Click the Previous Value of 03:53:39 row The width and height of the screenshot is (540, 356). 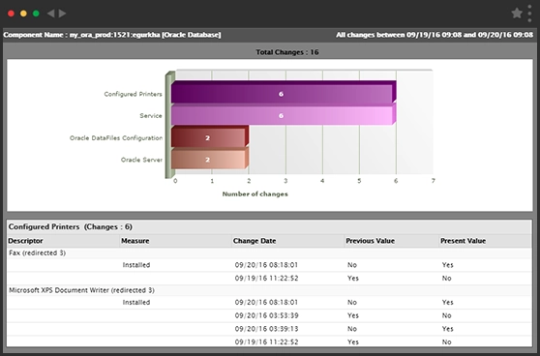click(353, 315)
